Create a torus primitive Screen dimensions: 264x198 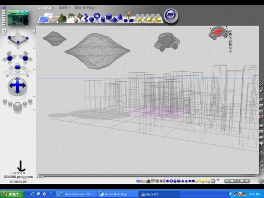coord(97,16)
